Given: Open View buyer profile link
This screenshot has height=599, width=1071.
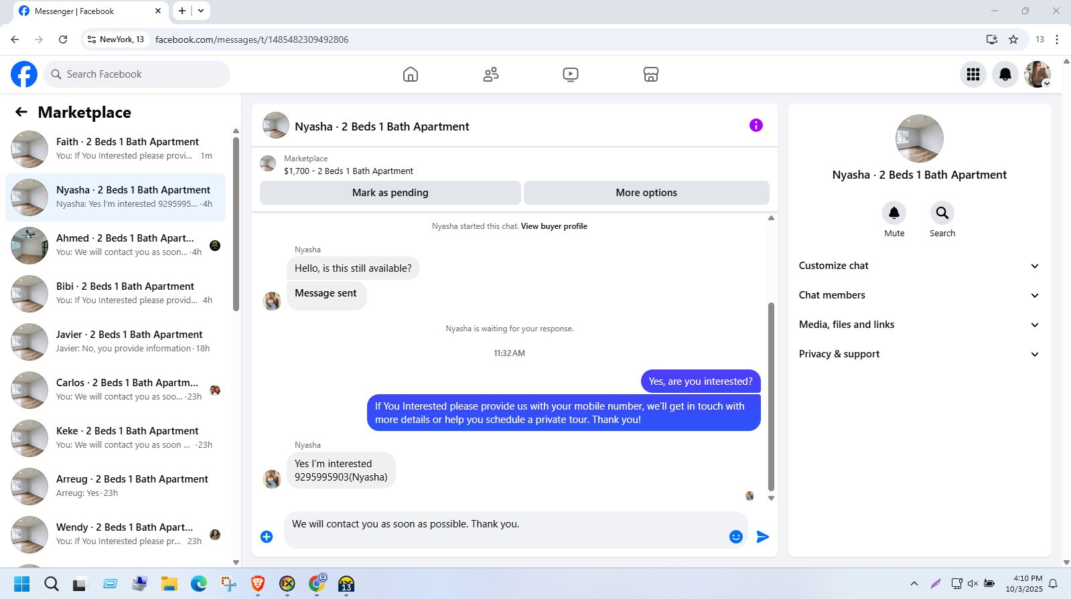Looking at the screenshot, I should (554, 226).
